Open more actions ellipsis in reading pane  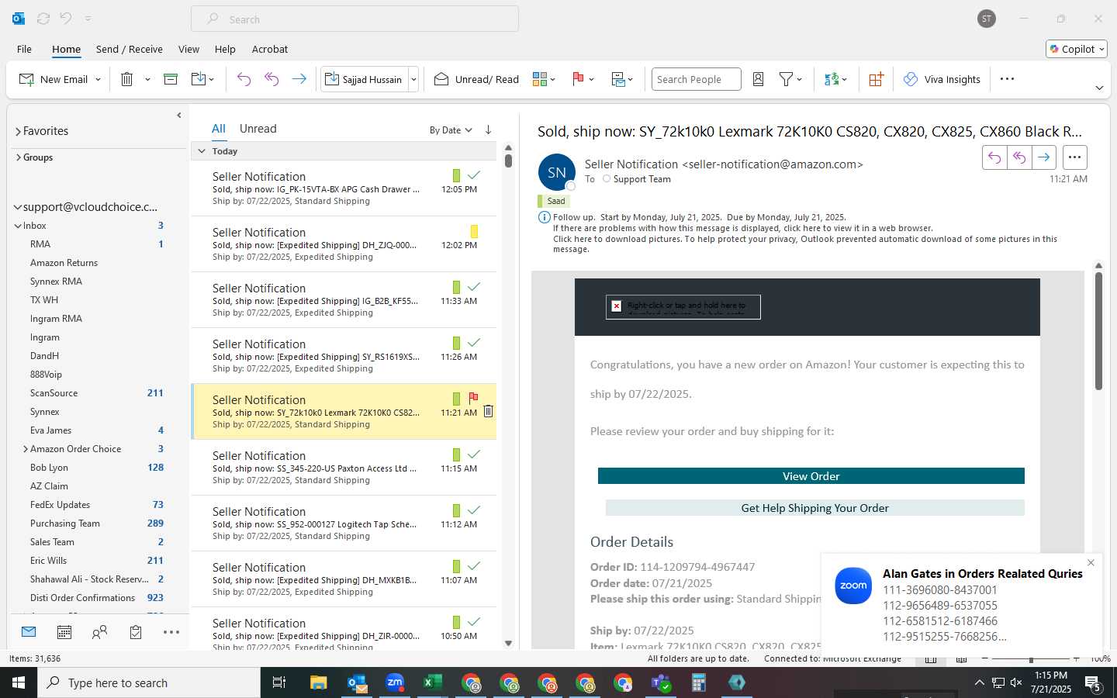pyautogui.click(x=1074, y=157)
